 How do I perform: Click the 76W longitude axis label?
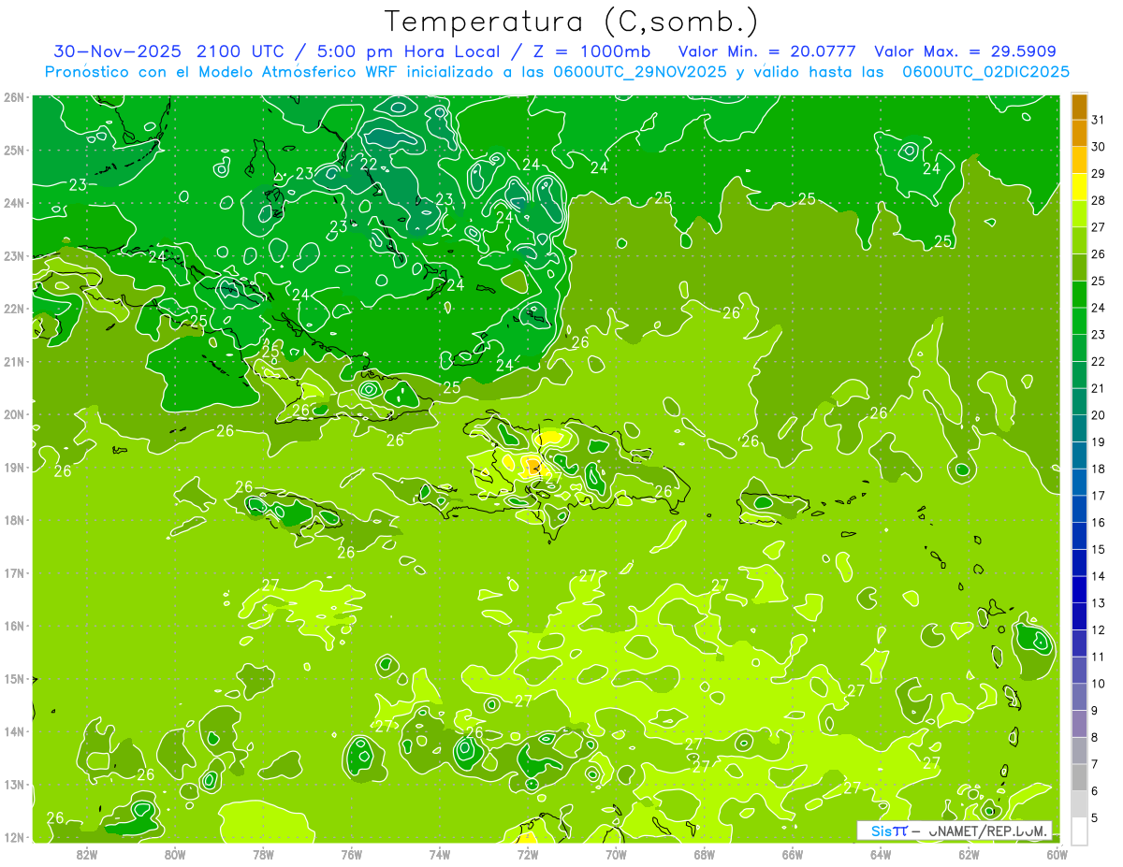352,853
